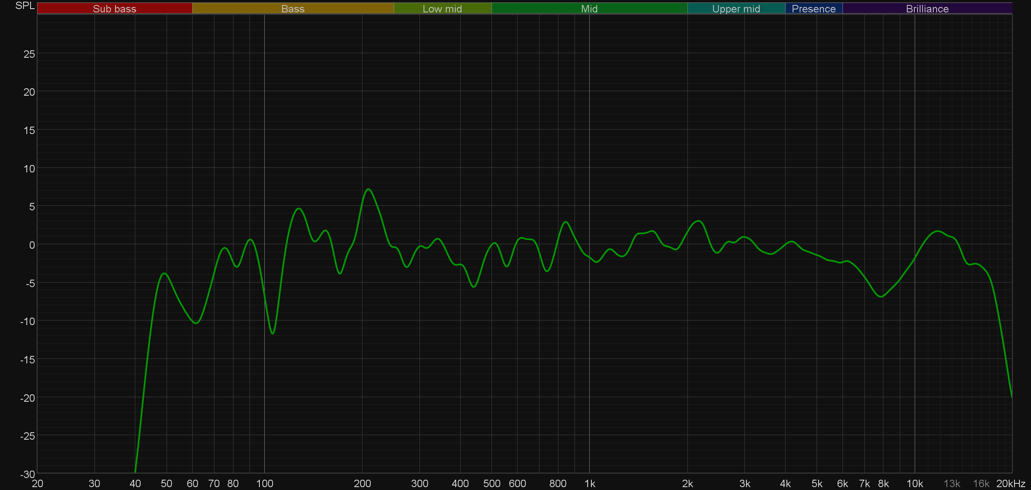Click the Sub bass band label
This screenshot has width=1031, height=490.
point(114,9)
